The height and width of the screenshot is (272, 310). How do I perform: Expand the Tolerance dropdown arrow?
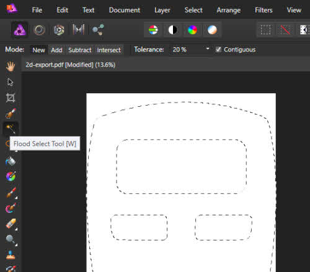208,49
